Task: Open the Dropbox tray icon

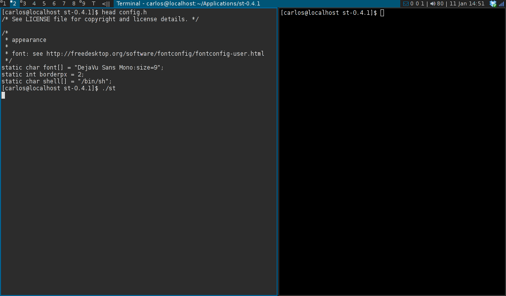Action: pos(493,3)
